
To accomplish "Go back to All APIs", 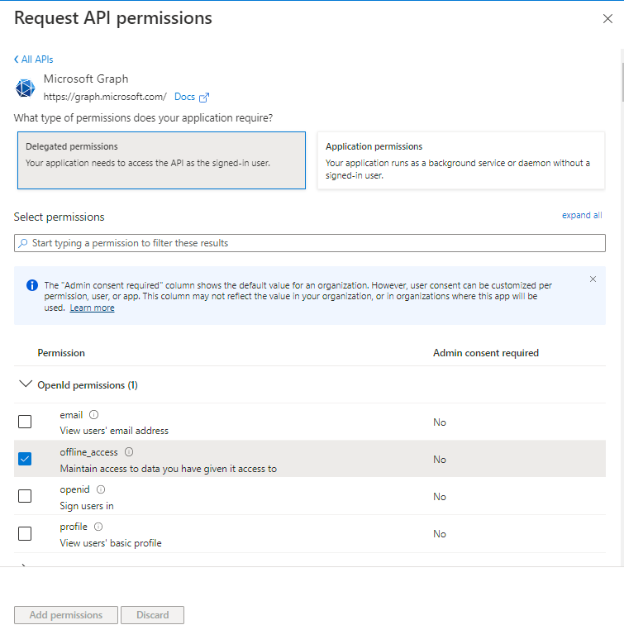I will point(34,60).
